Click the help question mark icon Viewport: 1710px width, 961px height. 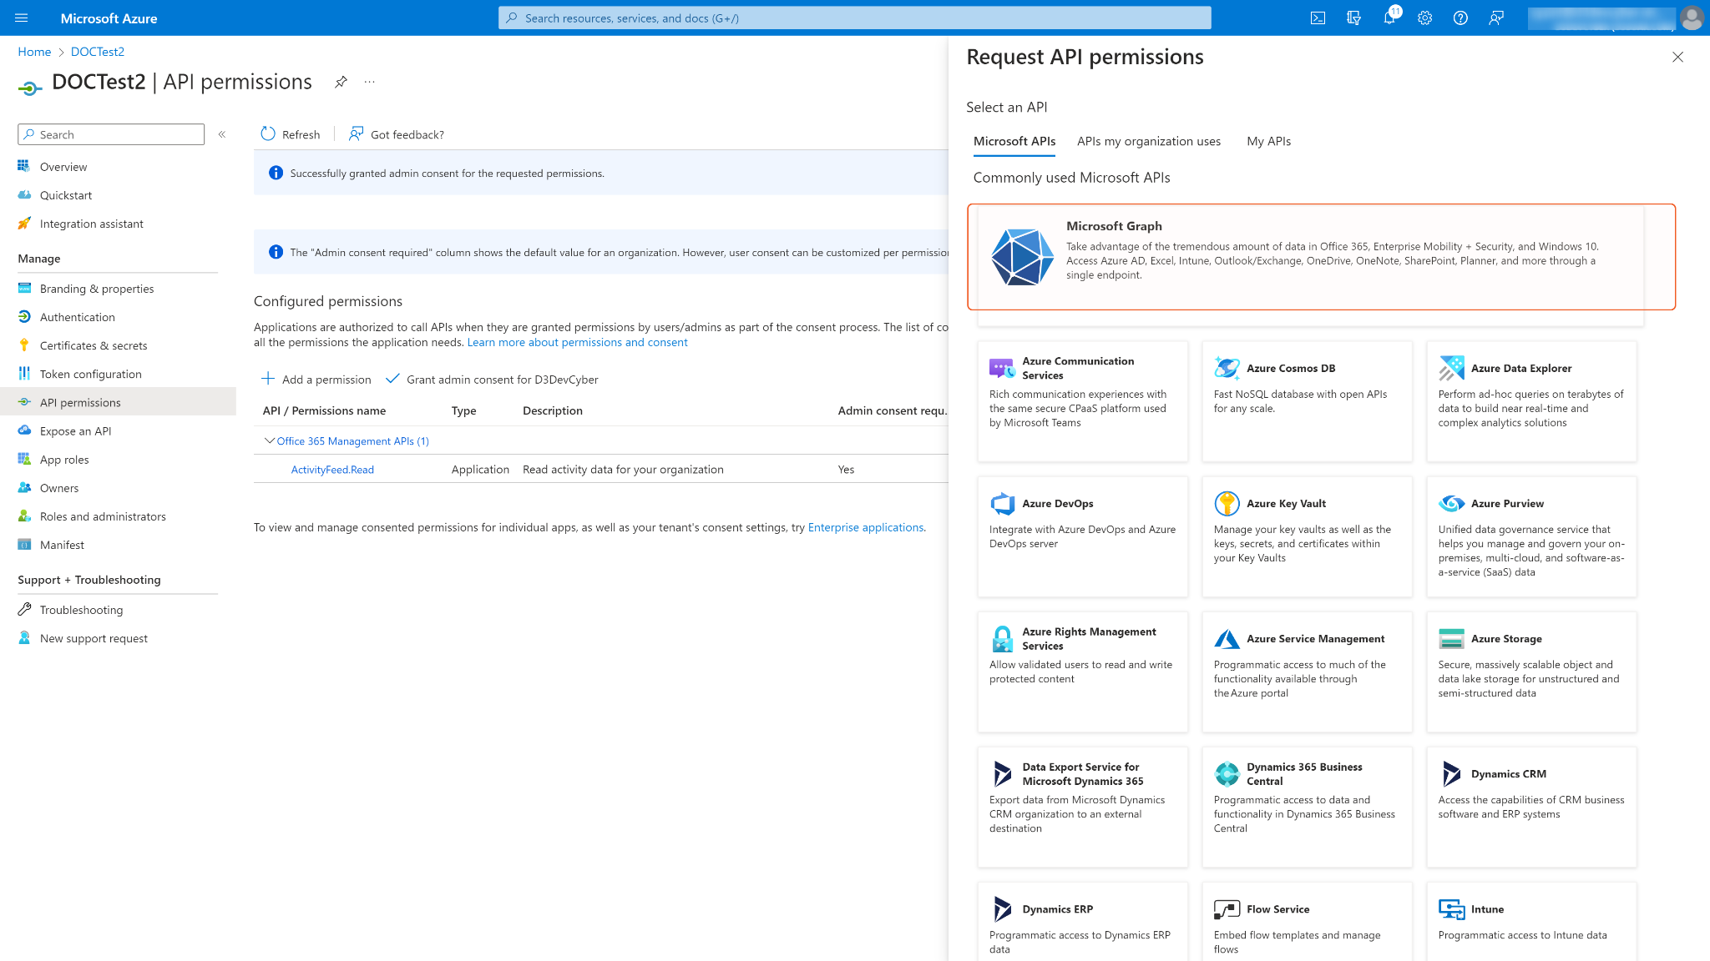click(1460, 18)
